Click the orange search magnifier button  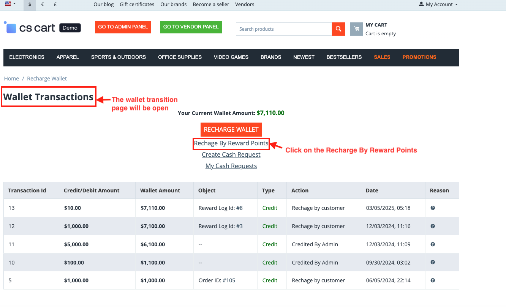(338, 29)
